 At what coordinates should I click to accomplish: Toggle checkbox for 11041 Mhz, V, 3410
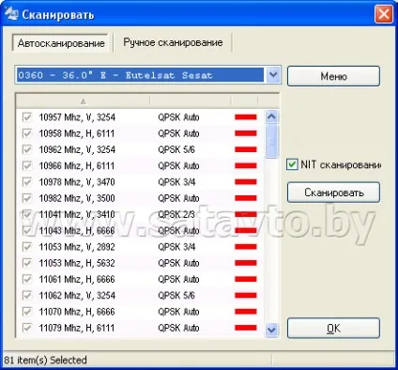(27, 215)
